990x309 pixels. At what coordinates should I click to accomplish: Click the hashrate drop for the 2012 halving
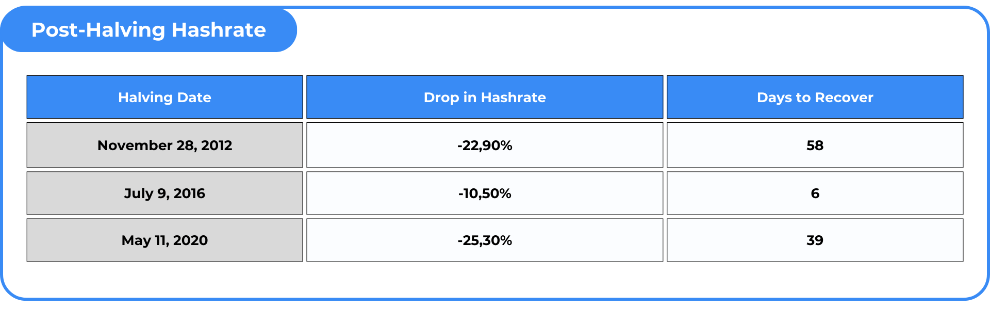tap(485, 145)
